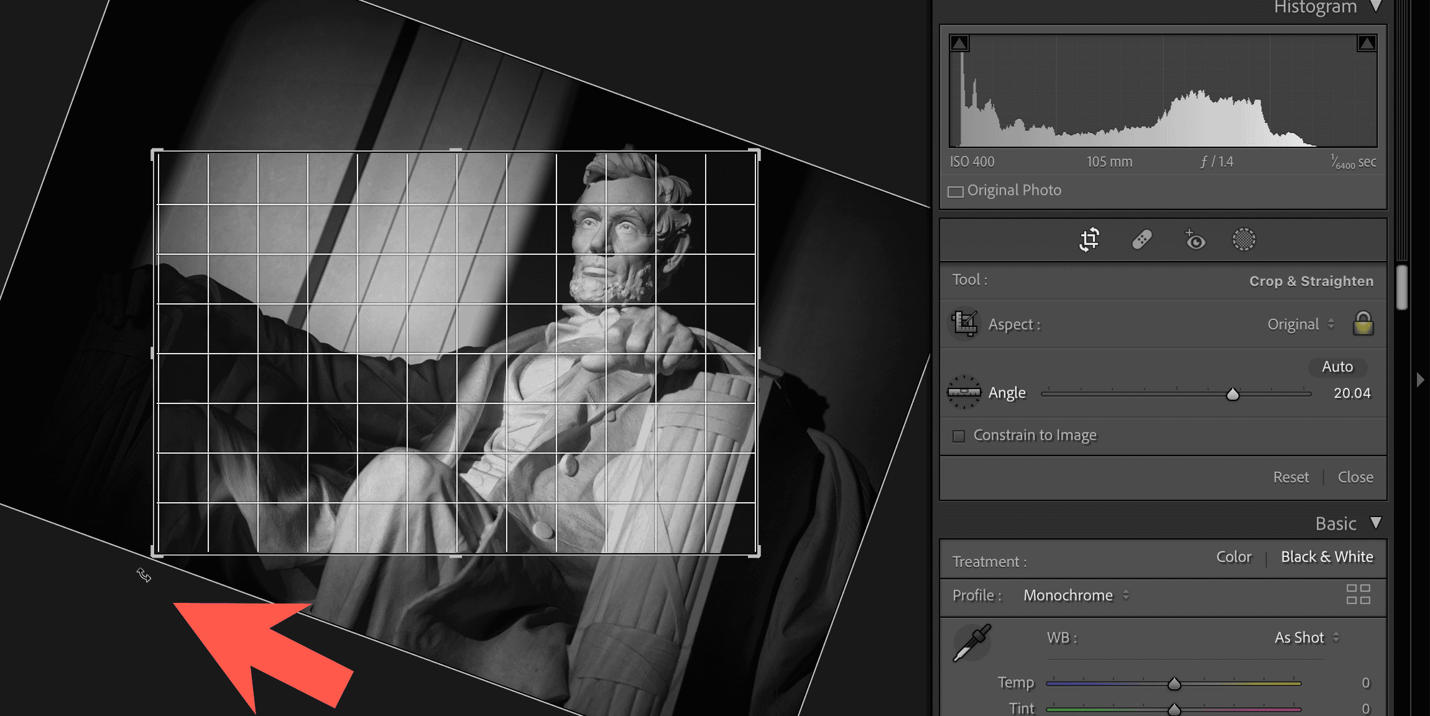This screenshot has width=1430, height=716.
Task: Toggle highlight clipping indicator in histogram
Action: point(1367,43)
